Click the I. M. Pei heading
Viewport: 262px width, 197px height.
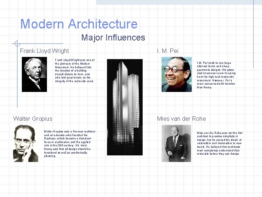pos(168,51)
